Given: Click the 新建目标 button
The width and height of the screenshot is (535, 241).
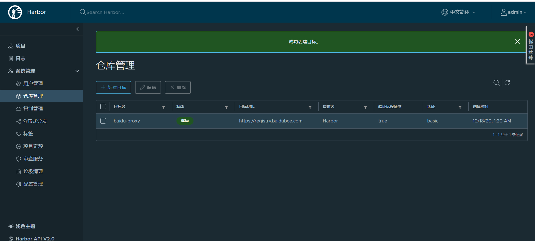Looking at the screenshot, I should [x=113, y=87].
